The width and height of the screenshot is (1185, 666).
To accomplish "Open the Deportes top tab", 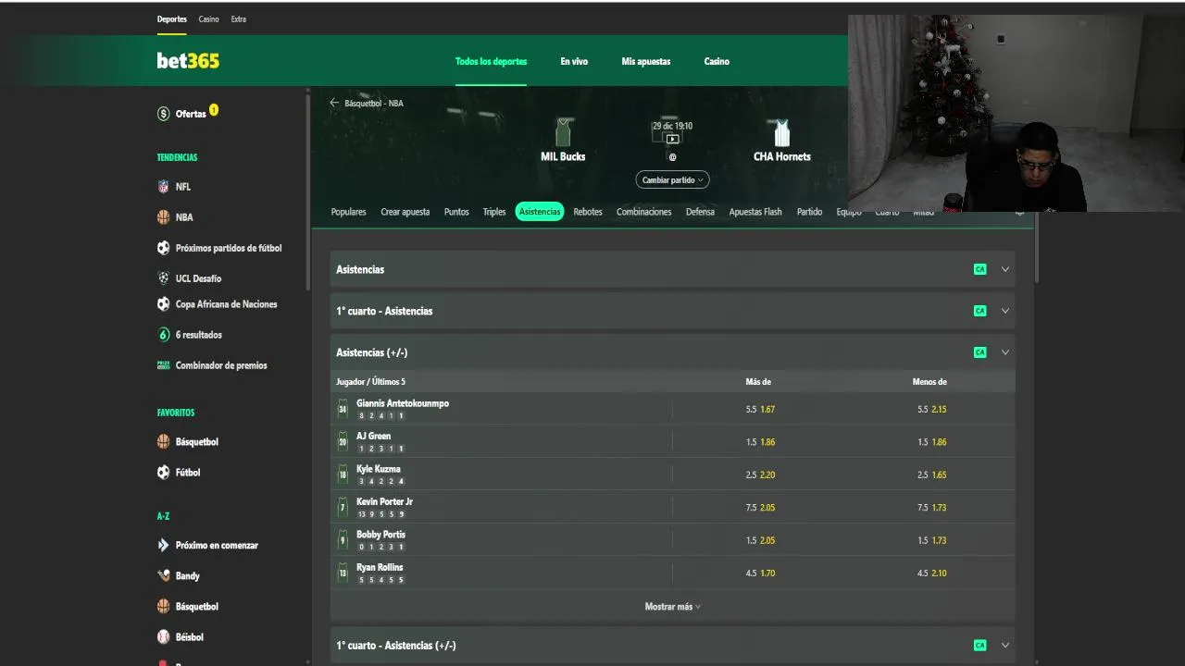I will click(172, 18).
